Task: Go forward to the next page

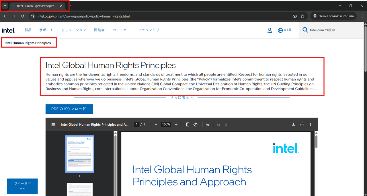Action: coord(14,16)
